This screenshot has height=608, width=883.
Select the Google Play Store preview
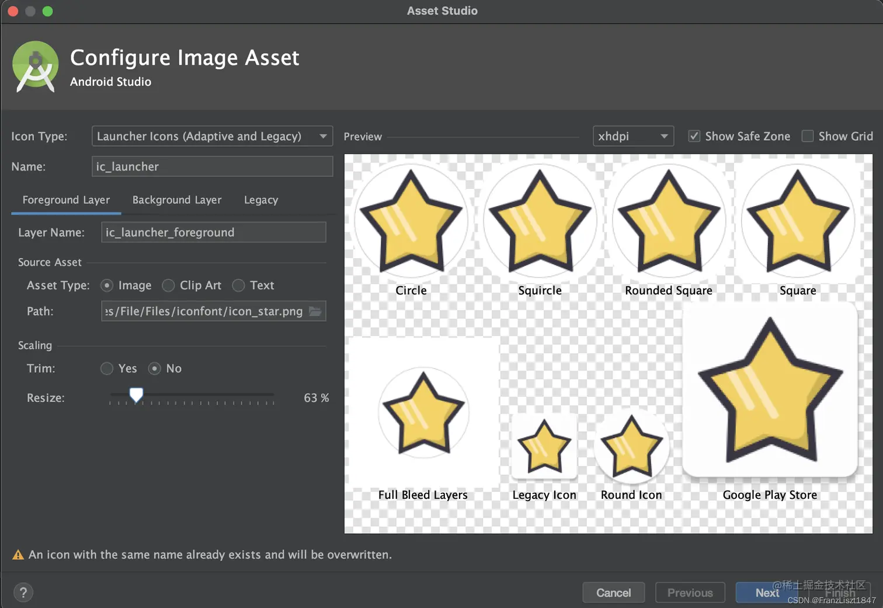pyautogui.click(x=770, y=390)
